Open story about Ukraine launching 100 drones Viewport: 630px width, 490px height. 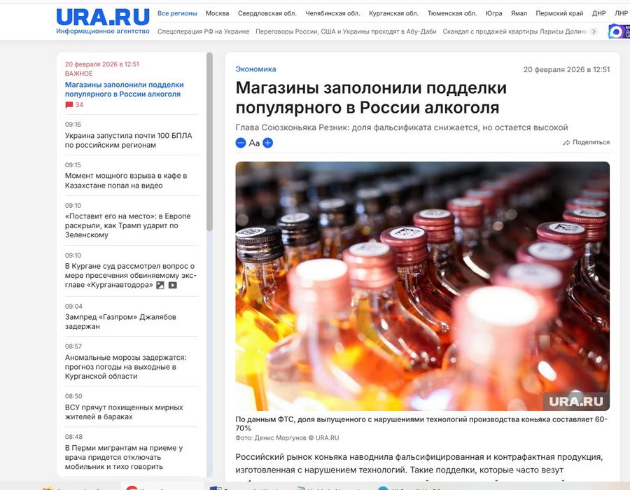tap(128, 140)
